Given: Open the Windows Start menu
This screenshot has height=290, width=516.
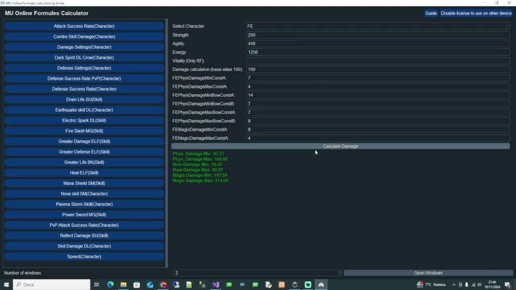Looking at the screenshot, I should 6,285.
